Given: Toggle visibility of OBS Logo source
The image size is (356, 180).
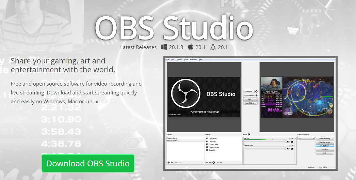Looking at the screenshot, I should (207, 141).
